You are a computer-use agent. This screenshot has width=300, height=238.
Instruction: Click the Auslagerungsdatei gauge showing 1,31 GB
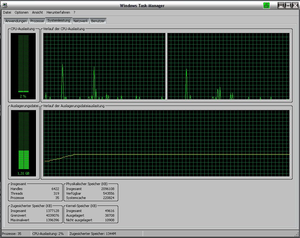(x=24, y=143)
